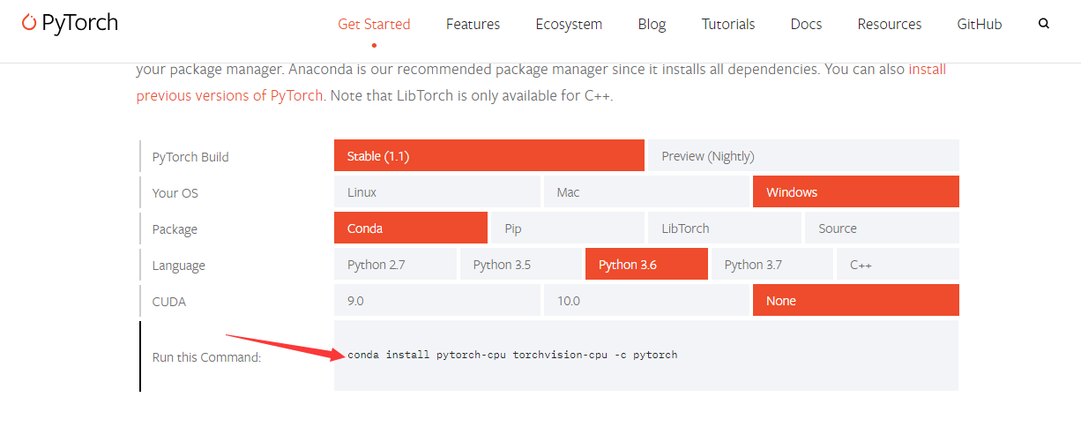Open the search magnifier icon
Screen dimensions: 1081x442
(x=1044, y=24)
